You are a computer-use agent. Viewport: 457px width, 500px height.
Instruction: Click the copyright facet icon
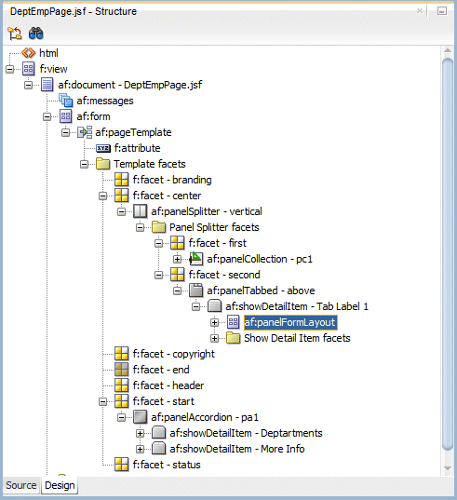(121, 354)
